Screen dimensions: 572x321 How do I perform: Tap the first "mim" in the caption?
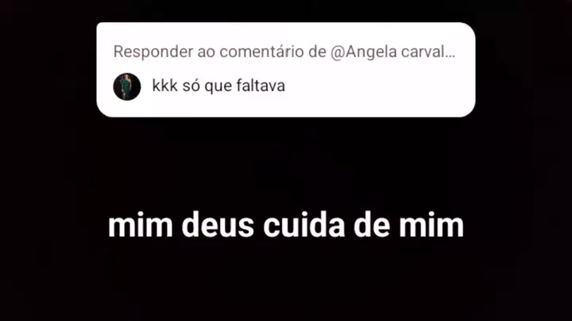coord(140,226)
